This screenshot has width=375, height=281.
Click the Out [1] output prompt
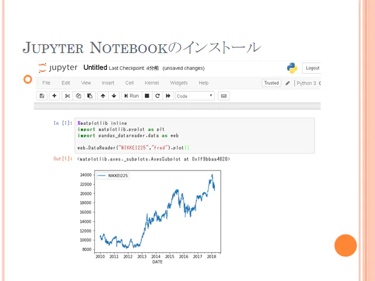63,159
